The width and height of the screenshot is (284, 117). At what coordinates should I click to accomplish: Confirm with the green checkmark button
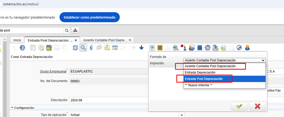(239, 106)
